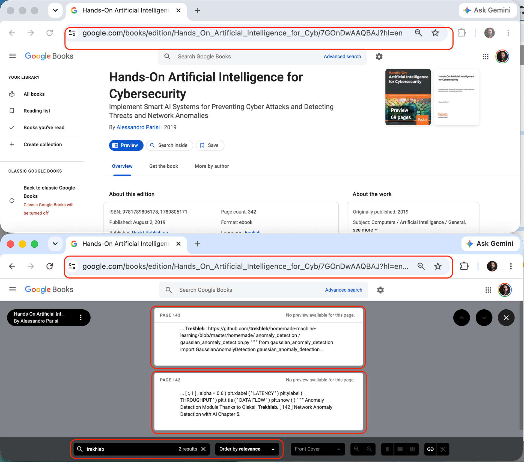
Task: Go to next search result with down arrow
Action: click(484, 318)
